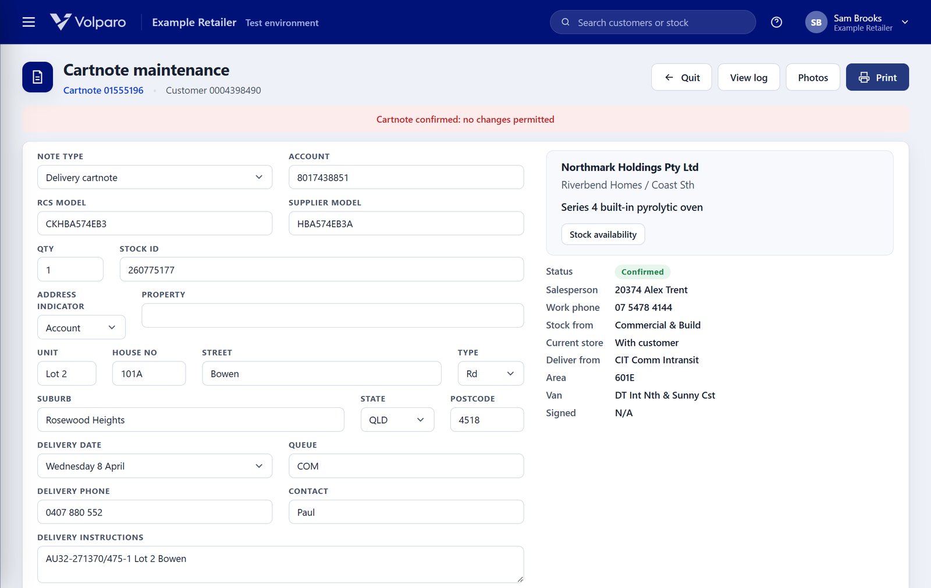Click the search magnifier icon
Image resolution: width=931 pixels, height=588 pixels.
click(565, 22)
